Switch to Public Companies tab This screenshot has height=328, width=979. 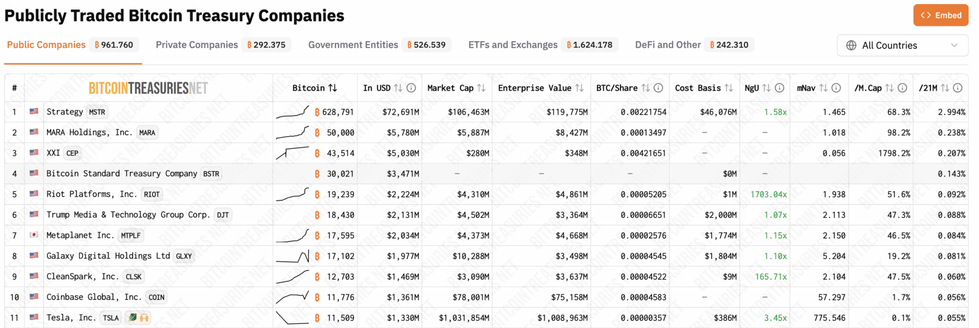tap(73, 45)
